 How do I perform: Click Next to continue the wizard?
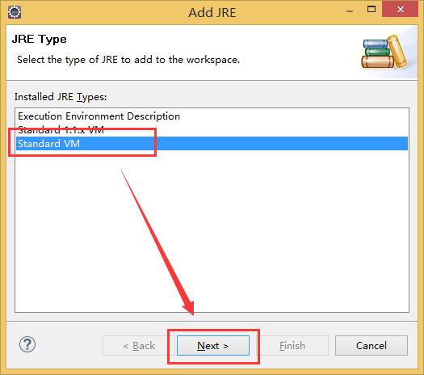[213, 346]
